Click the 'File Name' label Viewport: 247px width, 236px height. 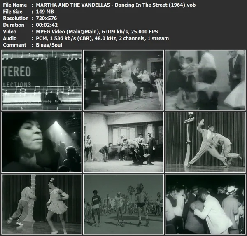pos(15,5)
